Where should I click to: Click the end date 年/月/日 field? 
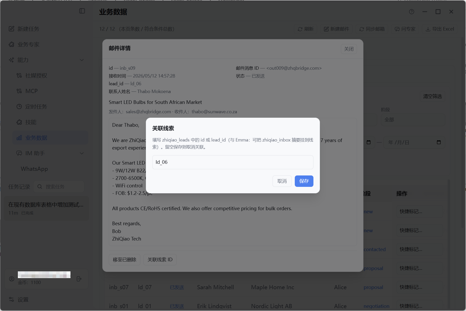point(414,142)
